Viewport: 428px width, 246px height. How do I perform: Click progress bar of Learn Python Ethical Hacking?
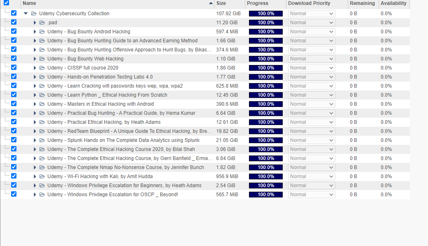(265, 95)
